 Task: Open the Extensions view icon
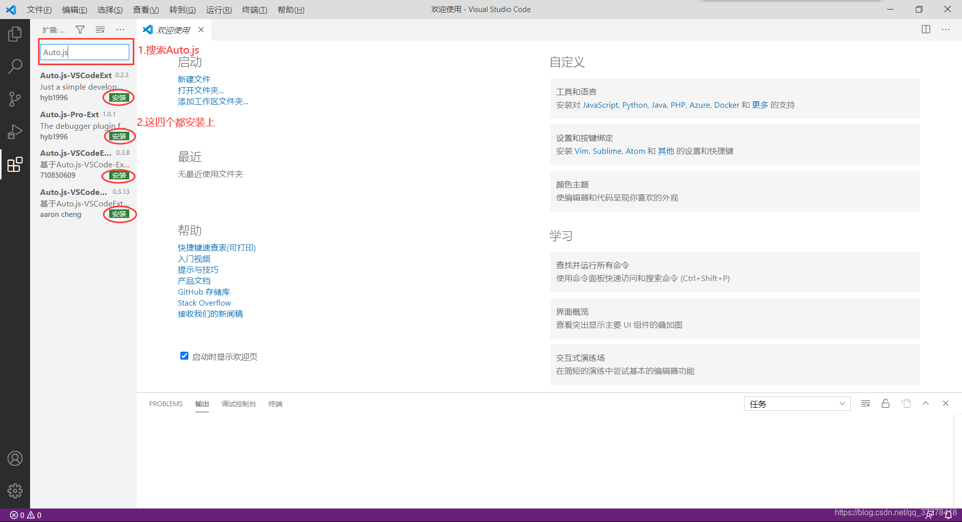(15, 164)
